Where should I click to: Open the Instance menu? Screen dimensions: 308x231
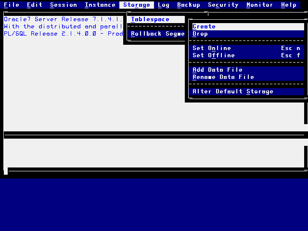100,5
